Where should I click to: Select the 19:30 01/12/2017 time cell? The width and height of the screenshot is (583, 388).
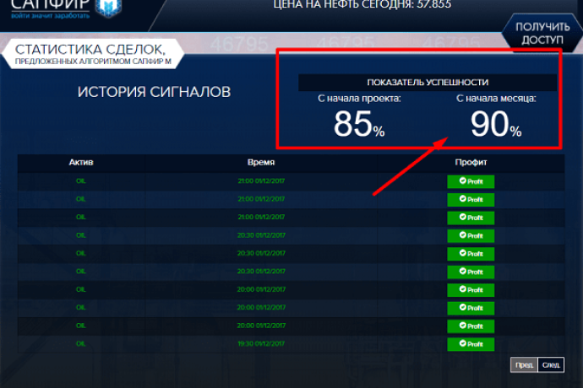261,344
